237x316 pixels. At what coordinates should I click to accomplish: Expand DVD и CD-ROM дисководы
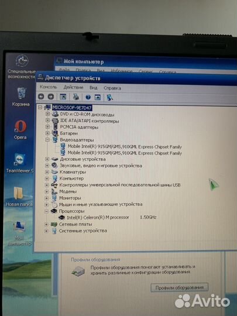47,114
